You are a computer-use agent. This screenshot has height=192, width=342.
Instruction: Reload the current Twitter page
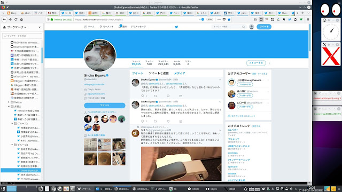tap(15, 19)
